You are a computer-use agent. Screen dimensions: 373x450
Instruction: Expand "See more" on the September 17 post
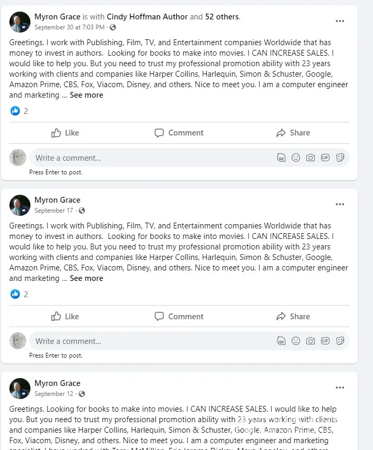[87, 278]
